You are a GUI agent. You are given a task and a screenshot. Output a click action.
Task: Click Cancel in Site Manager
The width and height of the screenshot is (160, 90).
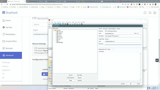pyautogui.click(x=138, y=84)
